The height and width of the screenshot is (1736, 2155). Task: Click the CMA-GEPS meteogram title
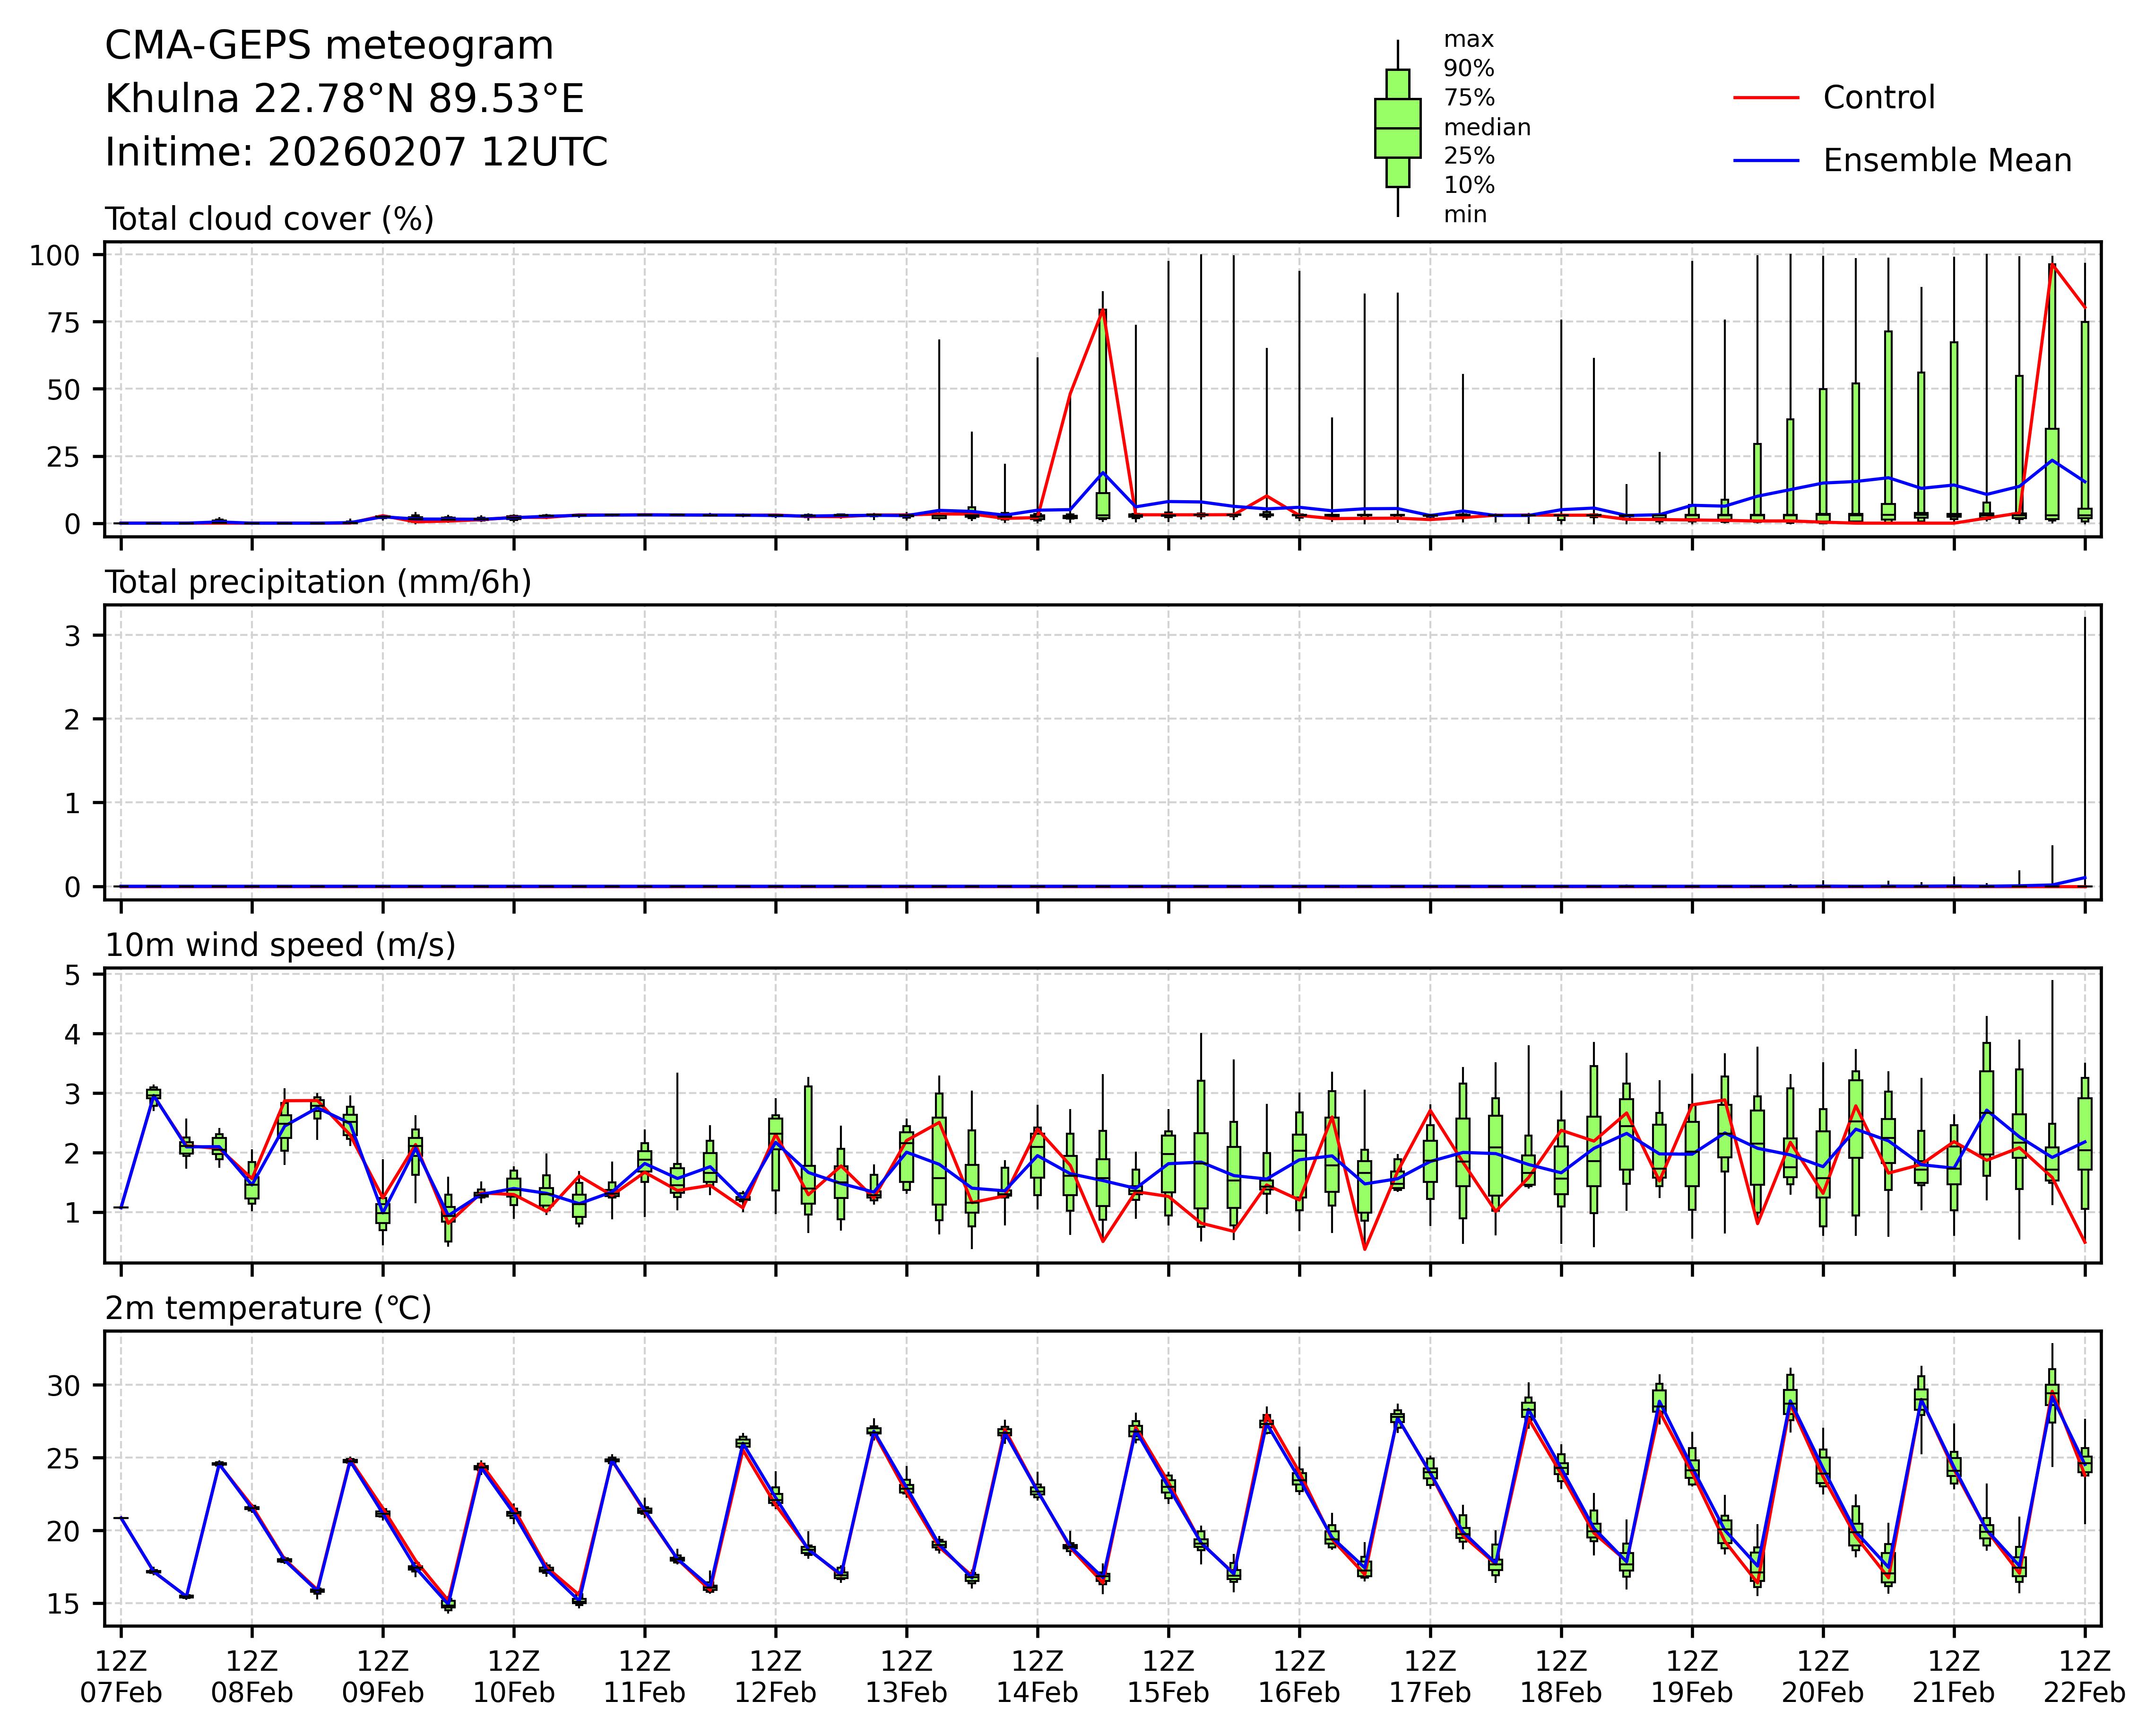pos(329,46)
